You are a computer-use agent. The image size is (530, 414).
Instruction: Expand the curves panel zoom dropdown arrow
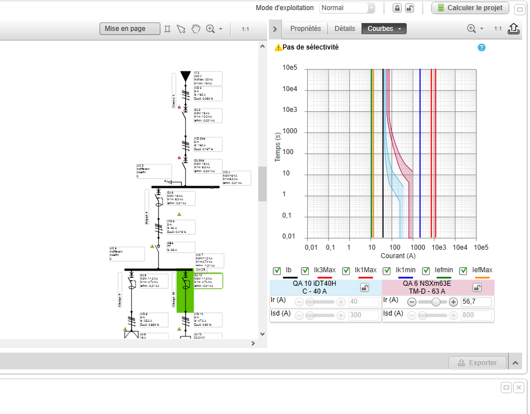coord(482,29)
